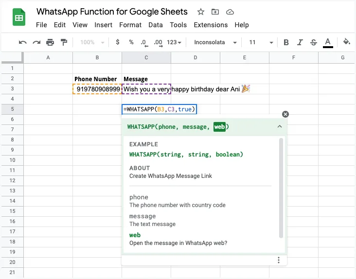Toggle italic text formatting
356x279 pixels.
click(x=300, y=42)
